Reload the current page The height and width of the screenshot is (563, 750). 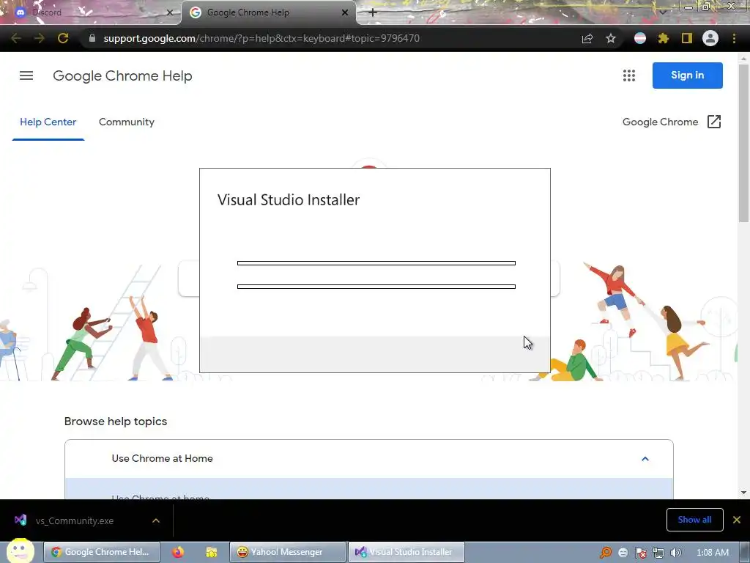click(x=63, y=38)
